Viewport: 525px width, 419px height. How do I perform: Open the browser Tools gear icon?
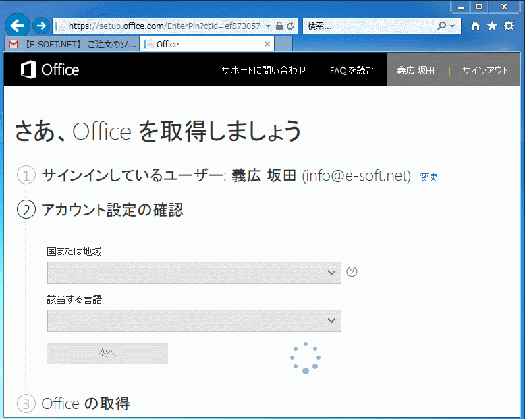point(509,26)
